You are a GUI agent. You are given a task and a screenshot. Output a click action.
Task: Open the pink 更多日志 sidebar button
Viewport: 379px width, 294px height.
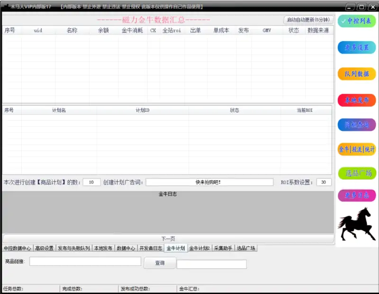pos(357,195)
